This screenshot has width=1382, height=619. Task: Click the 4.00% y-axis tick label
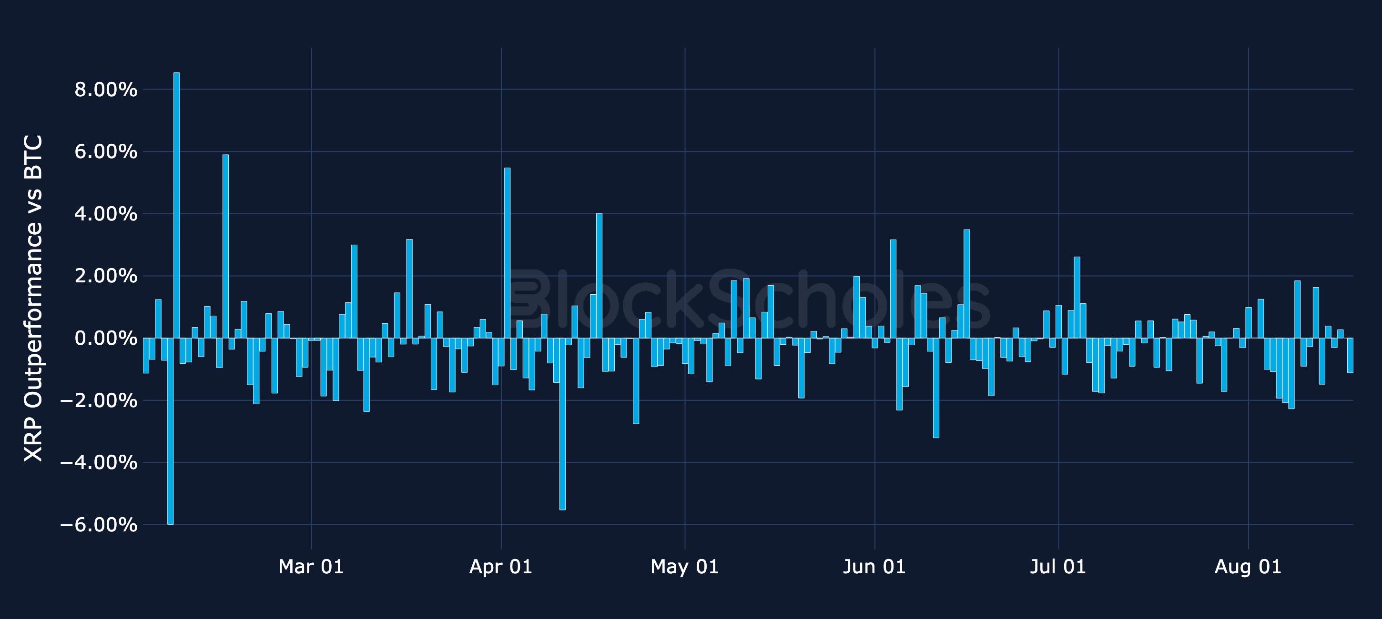coord(106,214)
